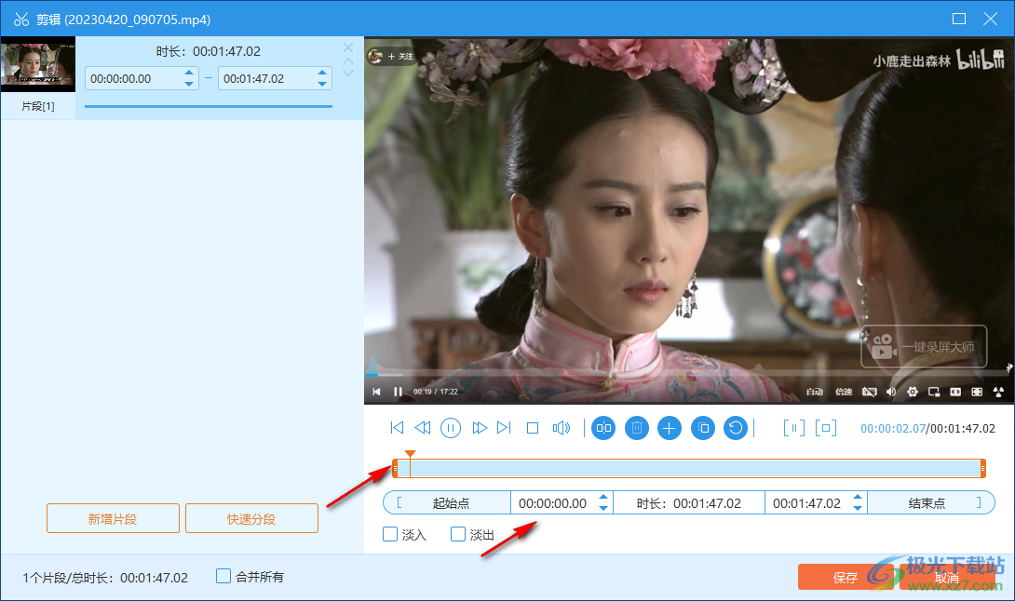Cancel with the 取消 button
This screenshot has height=601, width=1015.
click(x=947, y=577)
